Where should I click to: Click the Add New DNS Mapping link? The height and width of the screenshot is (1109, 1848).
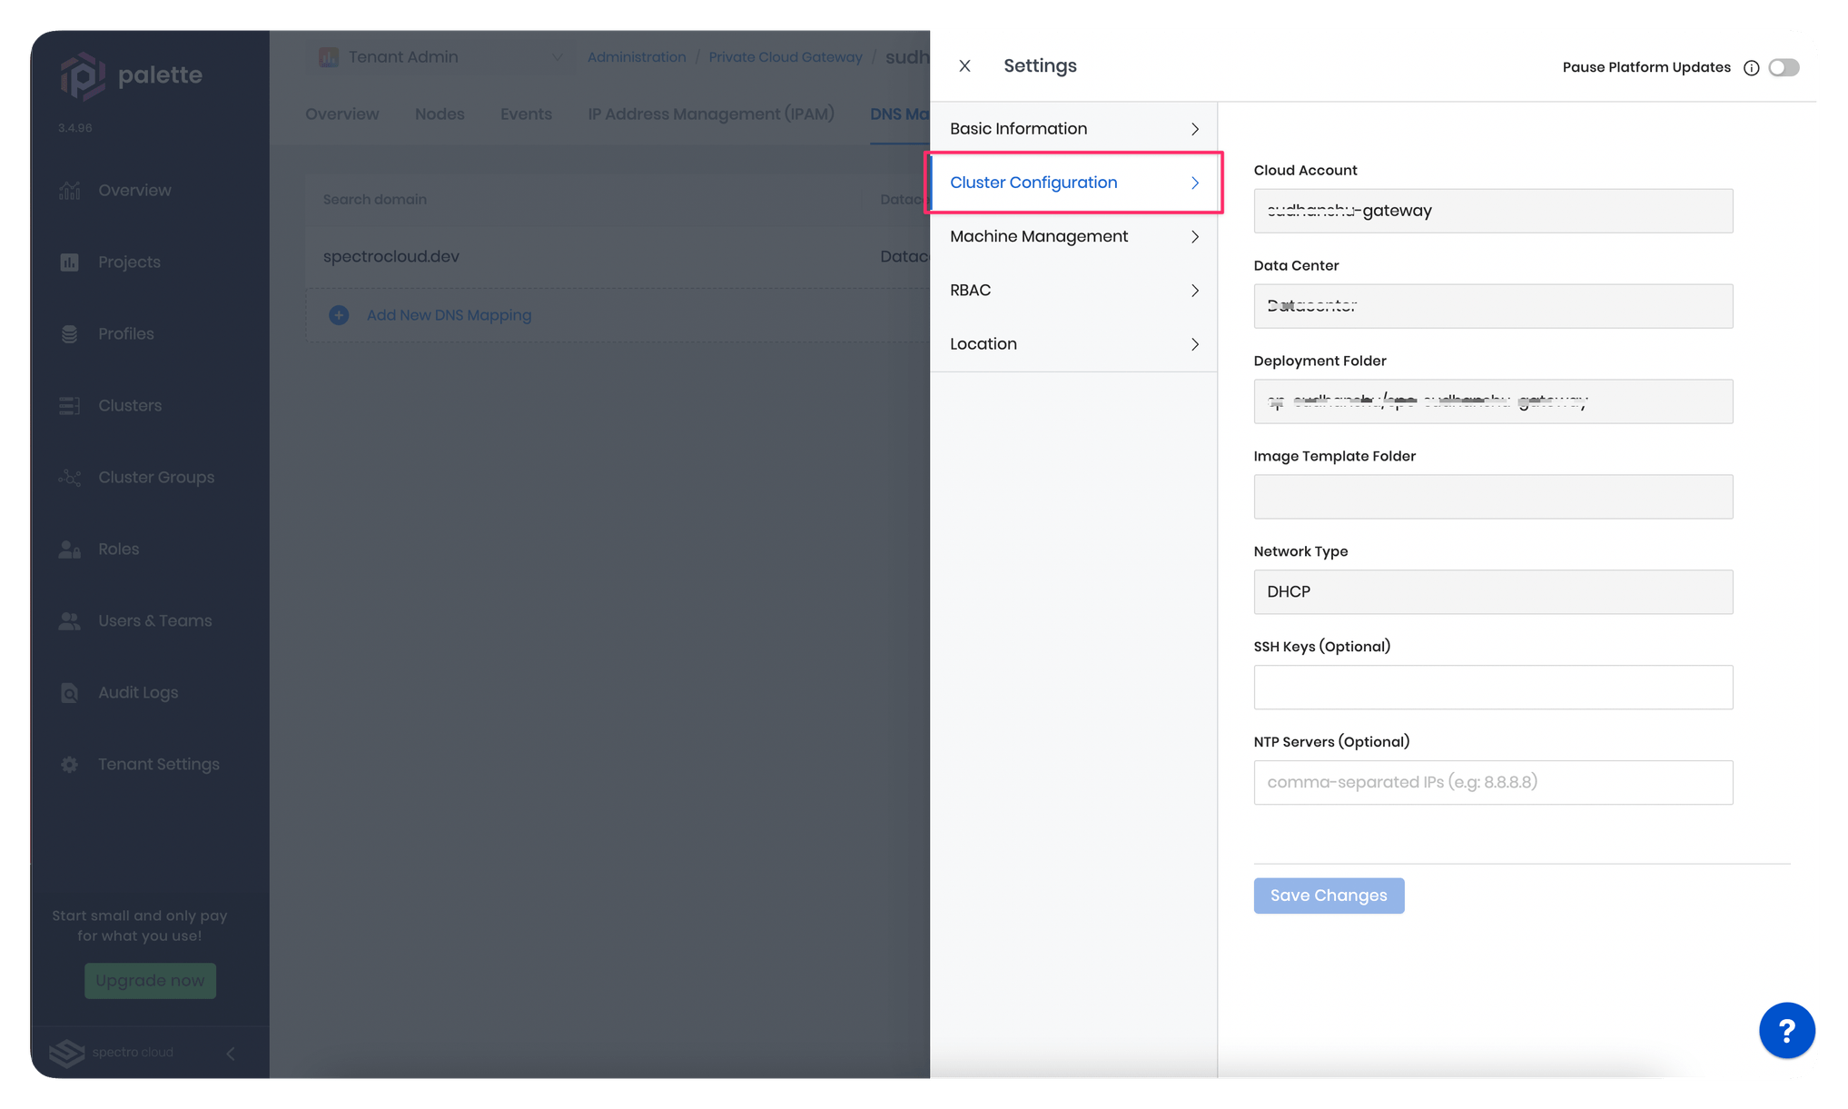(449, 315)
